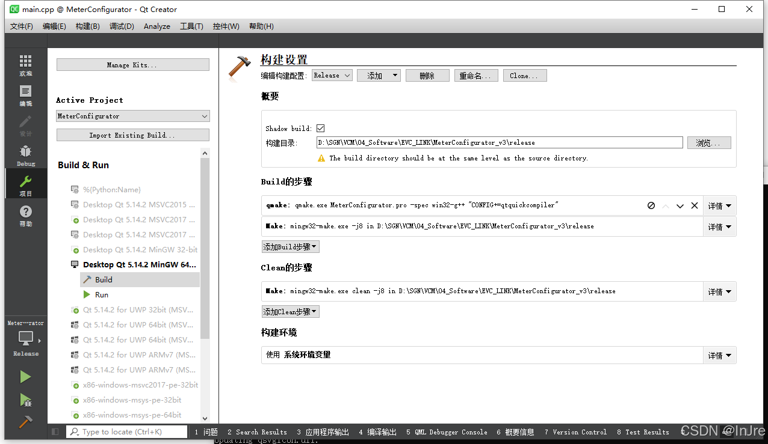Run the project with the green arrow
Image resolution: width=768 pixels, height=444 pixels.
click(x=25, y=377)
